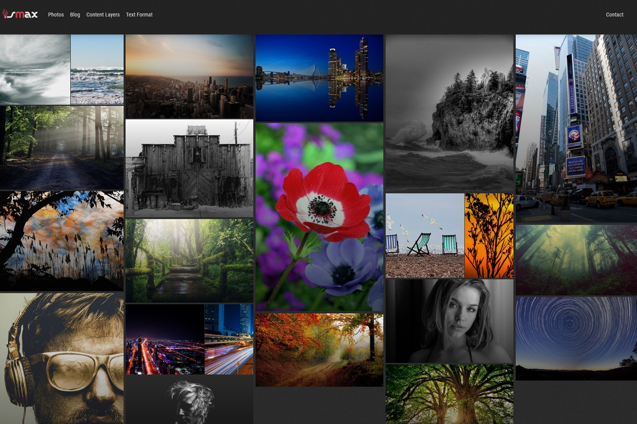Open the Content Layers menu item
The image size is (637, 424).
[103, 15]
